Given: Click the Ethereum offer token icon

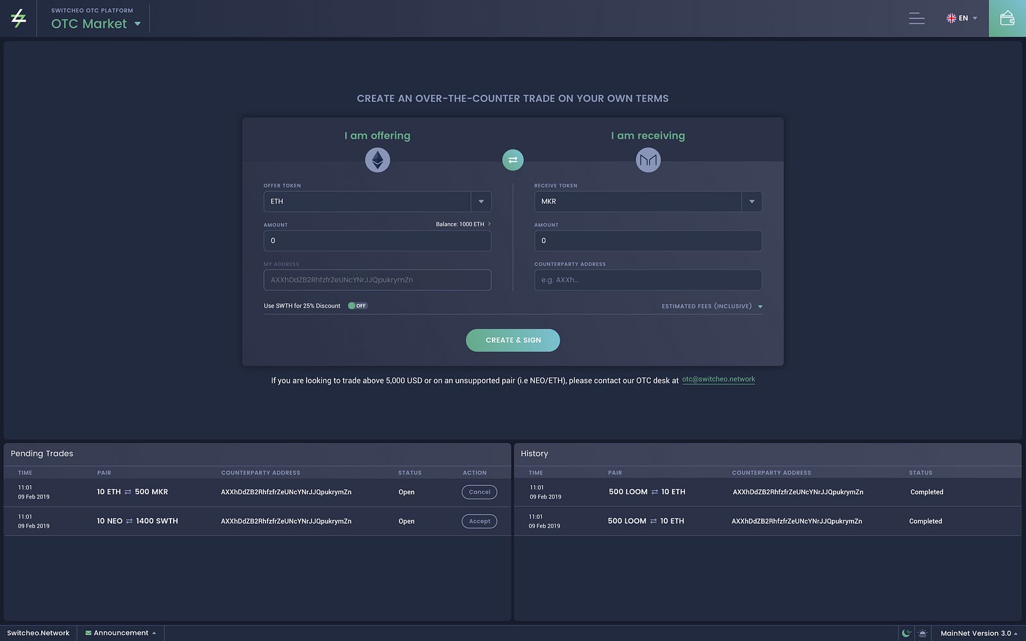Looking at the screenshot, I should coord(378,160).
